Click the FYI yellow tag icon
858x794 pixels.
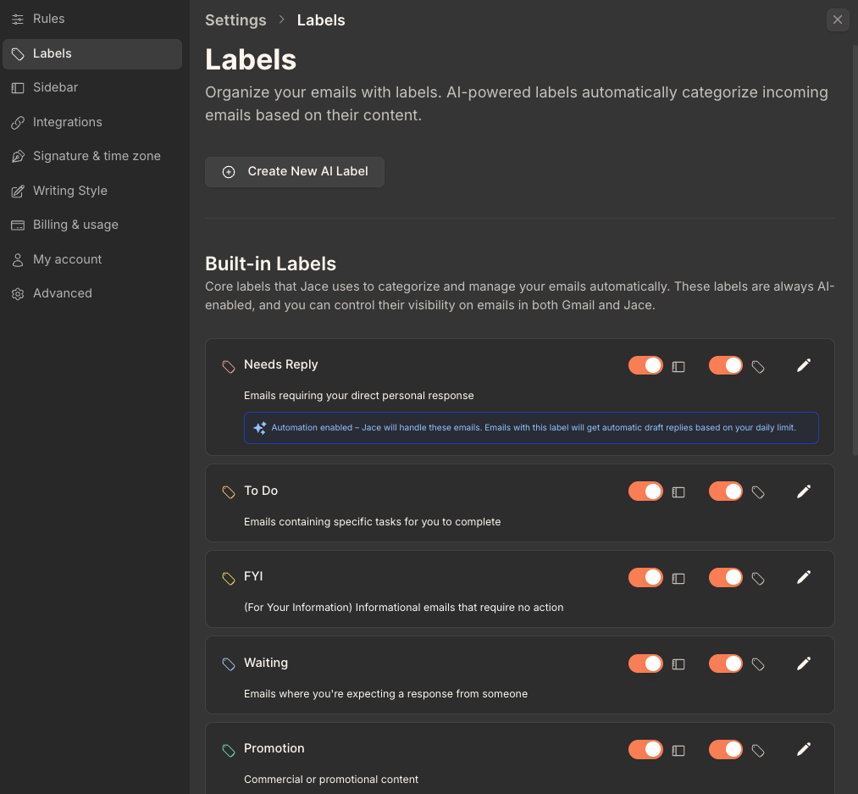pos(229,578)
